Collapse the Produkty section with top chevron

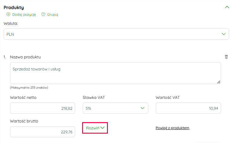(x=227, y=7)
